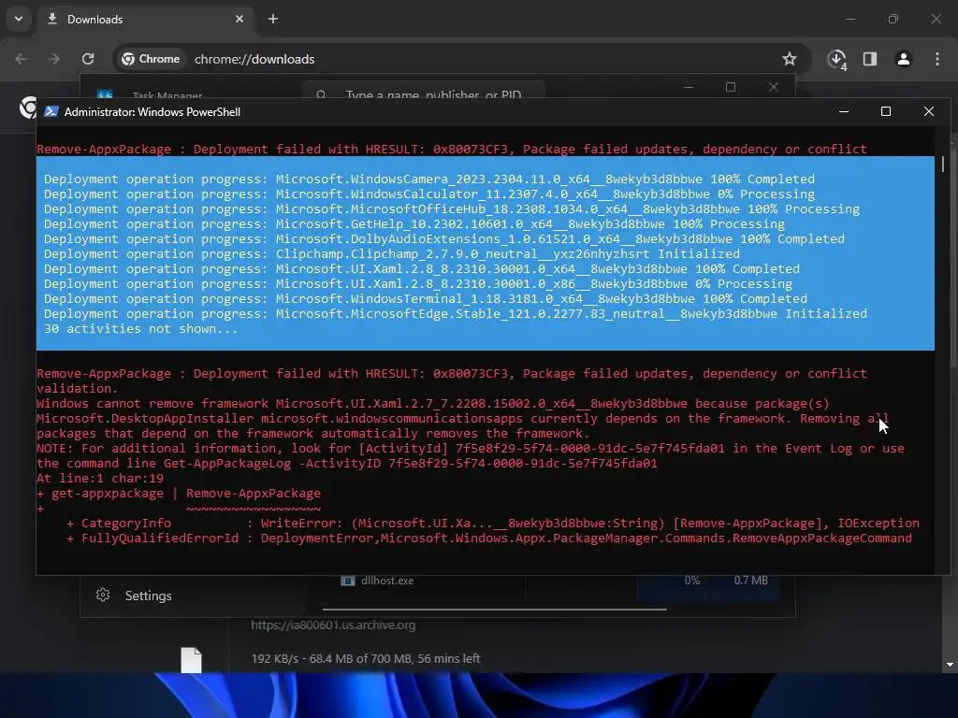Click the CategoryInfo error line
This screenshot has width=958, height=718.
point(492,524)
